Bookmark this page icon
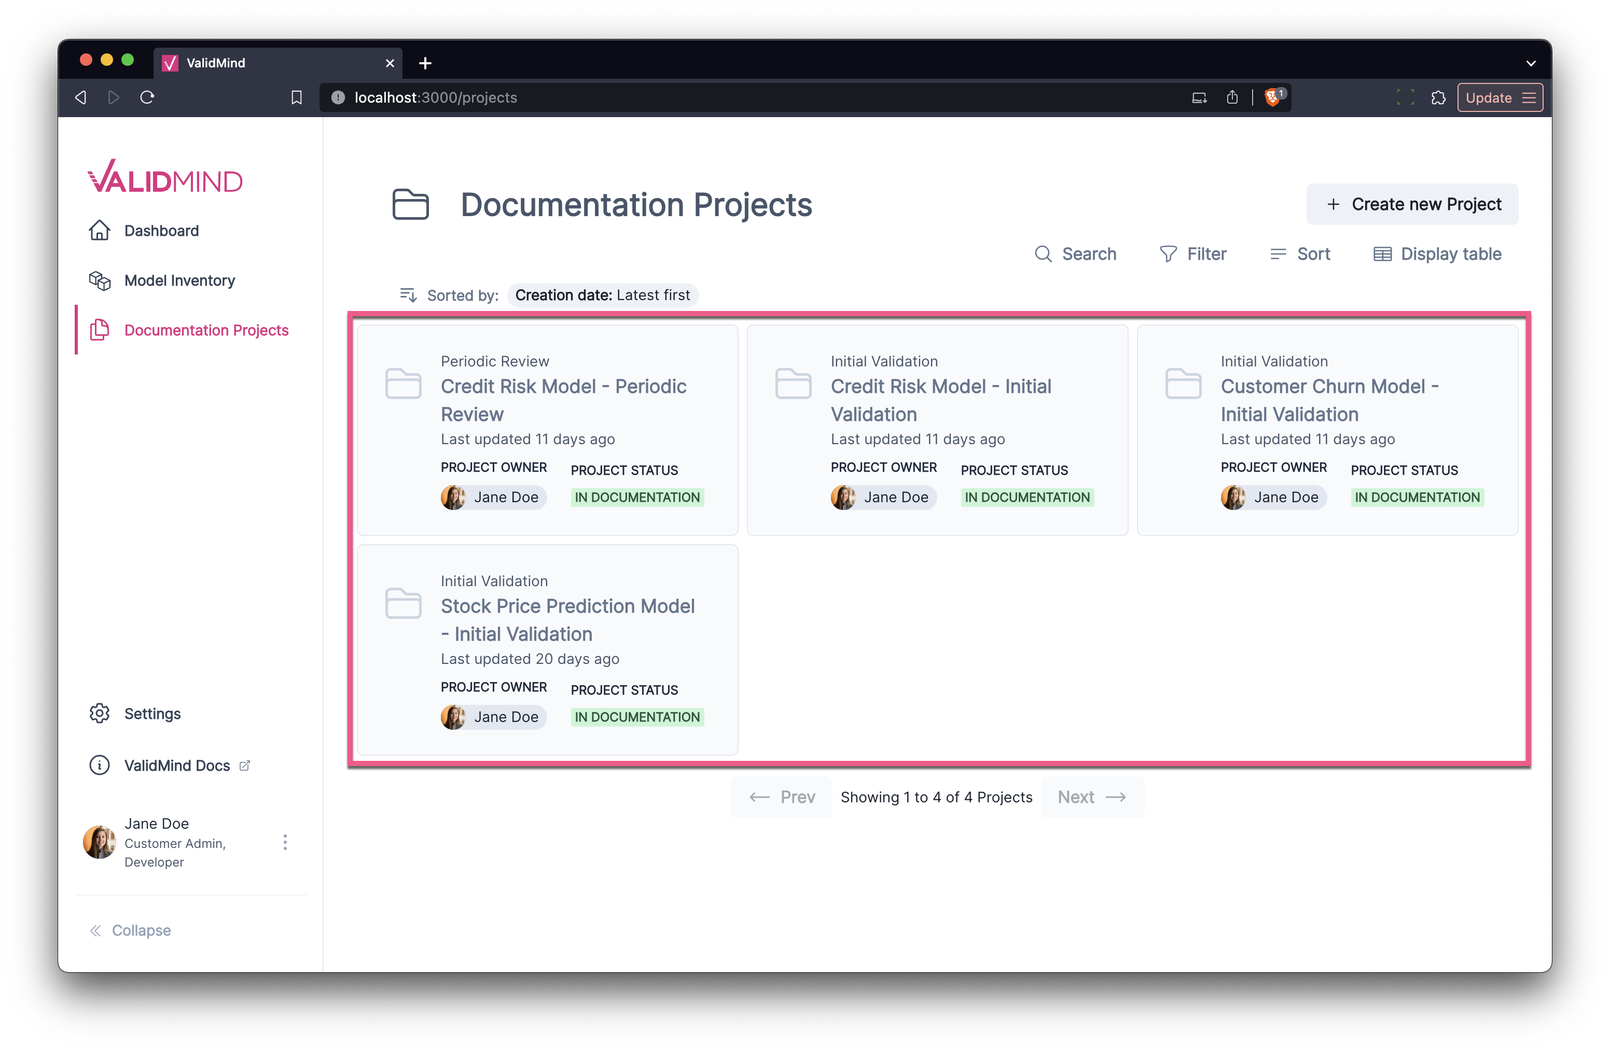 tap(296, 97)
